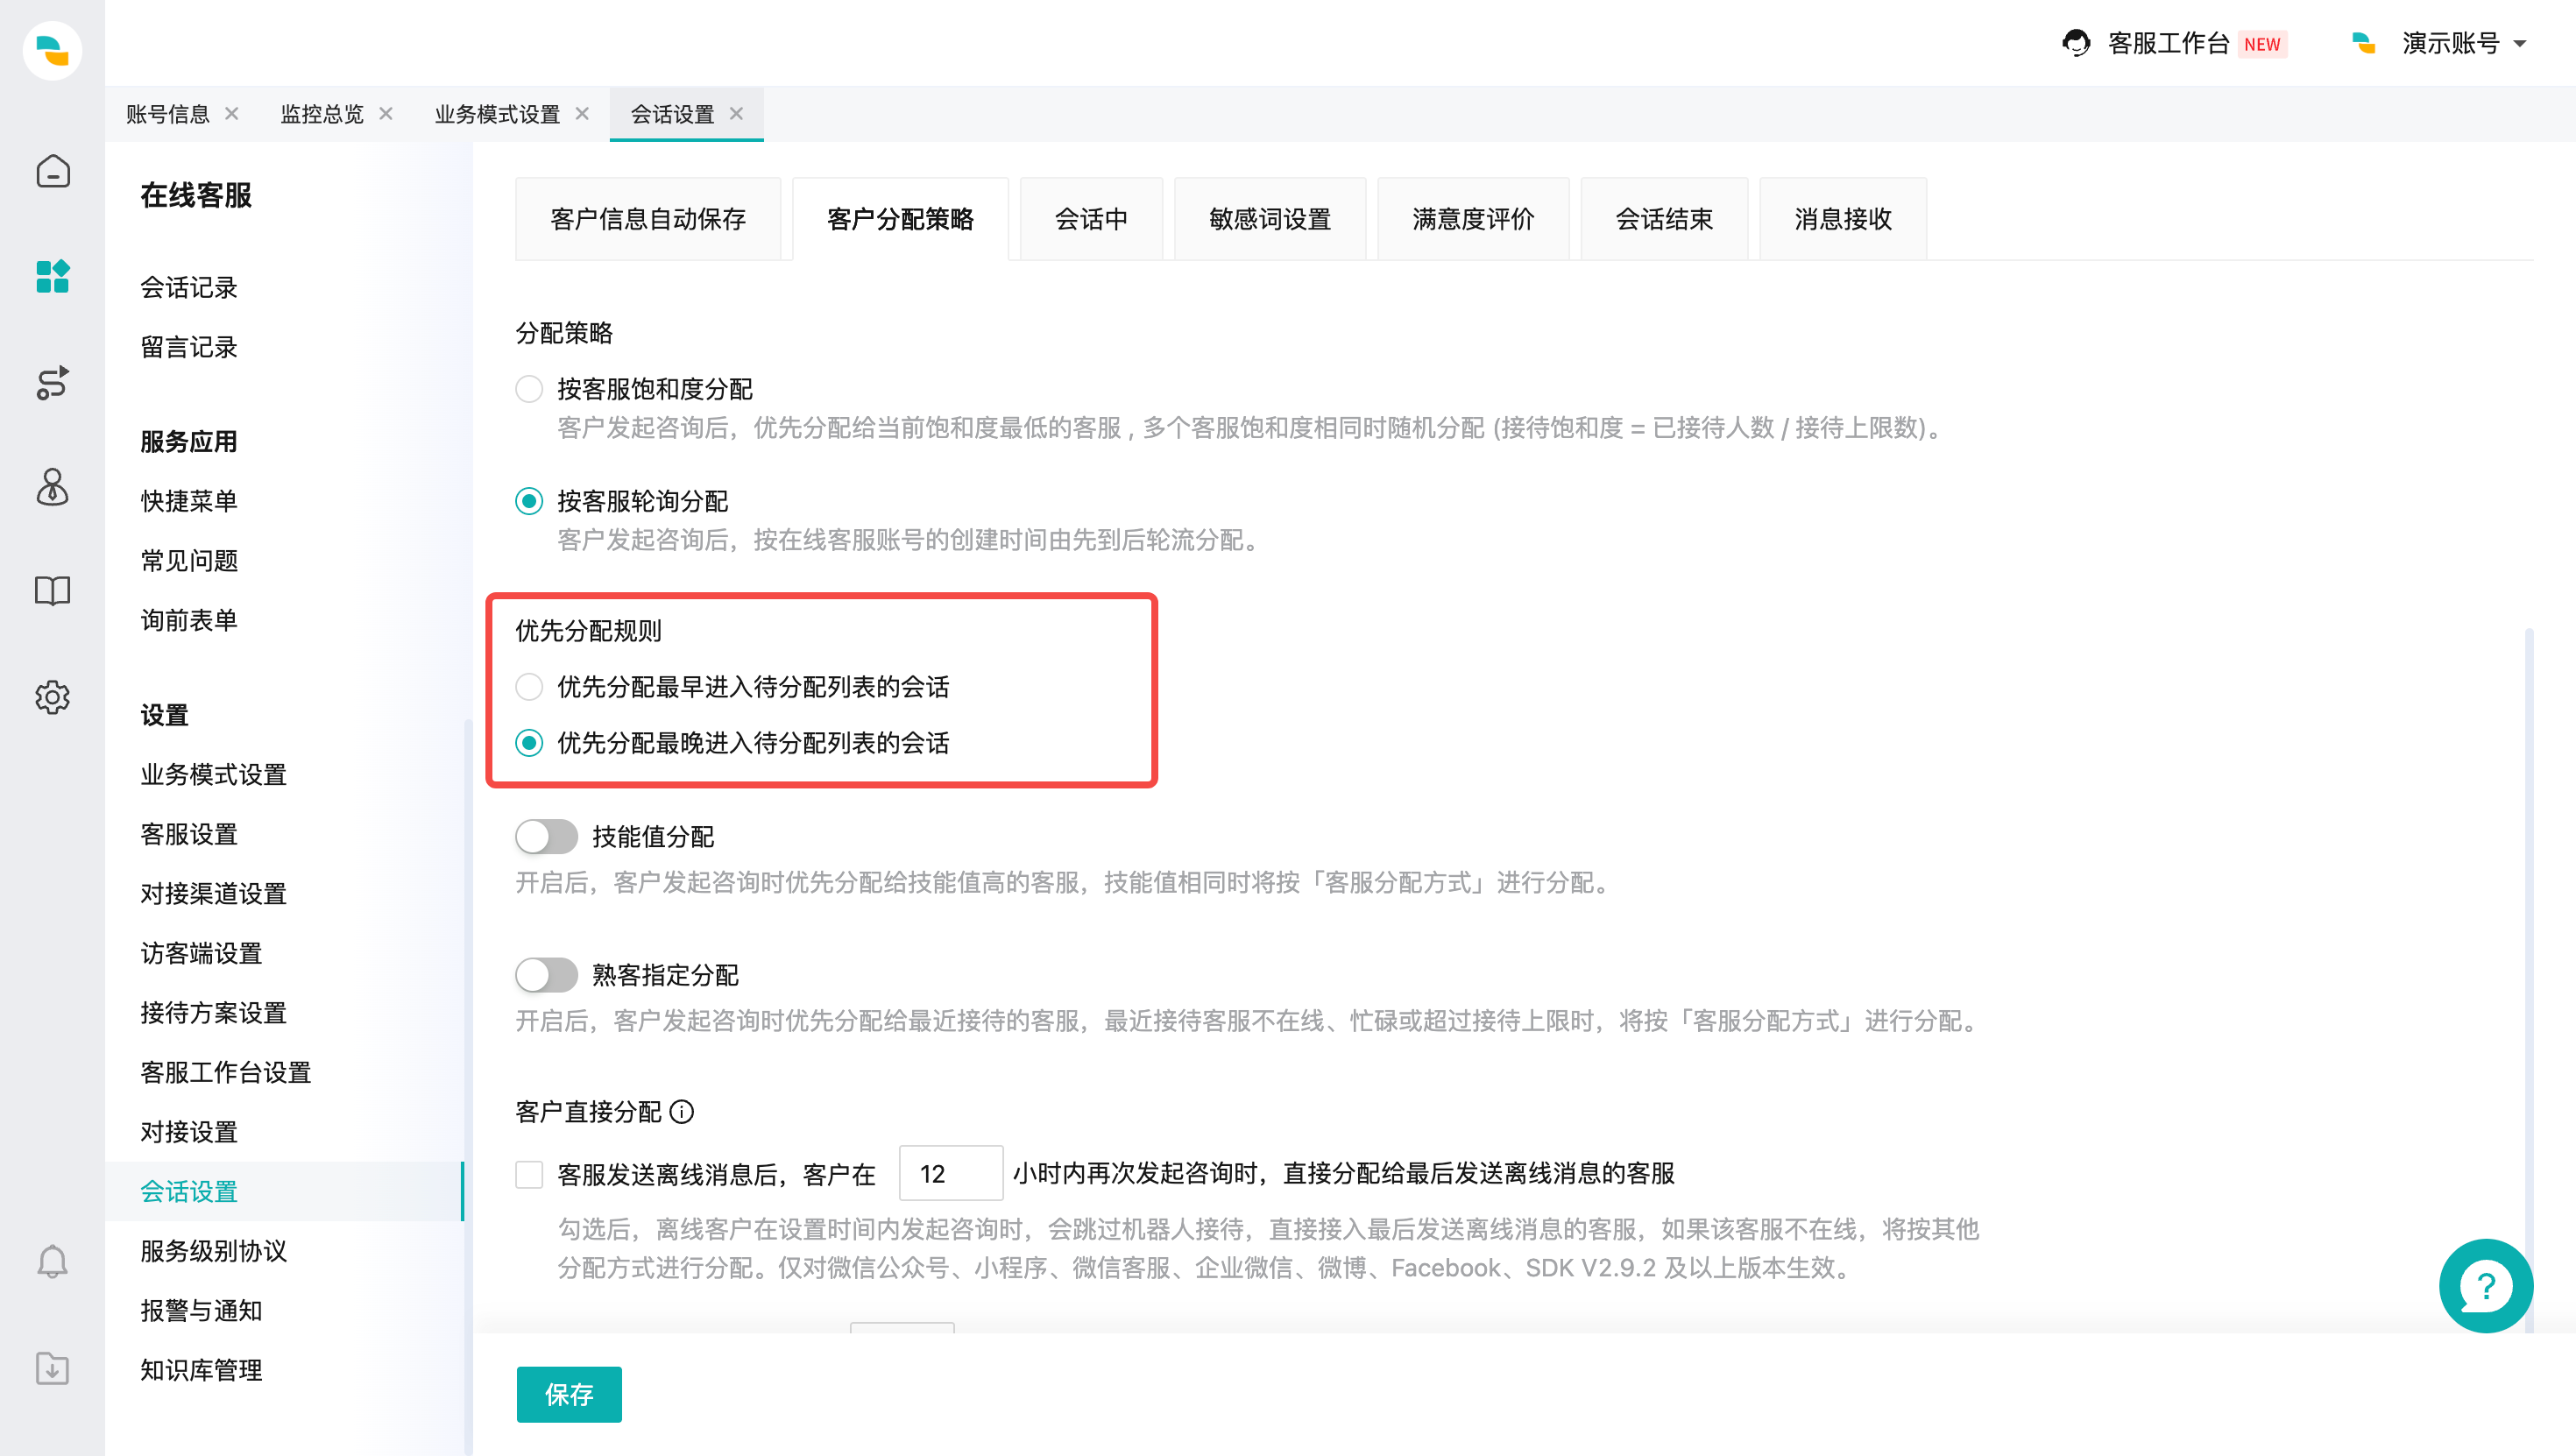The width and height of the screenshot is (2576, 1456).
Task: Expand the 演示账号 account dropdown
Action: click(x=2465, y=44)
